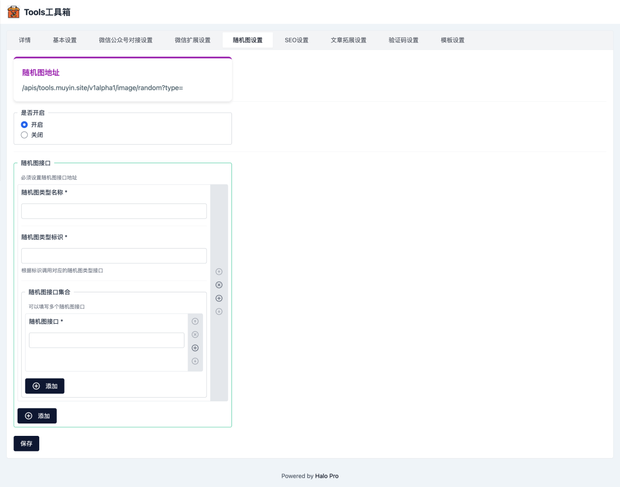Click outer group's insert (plus) icon
This screenshot has width=620, height=487.
coord(219,299)
